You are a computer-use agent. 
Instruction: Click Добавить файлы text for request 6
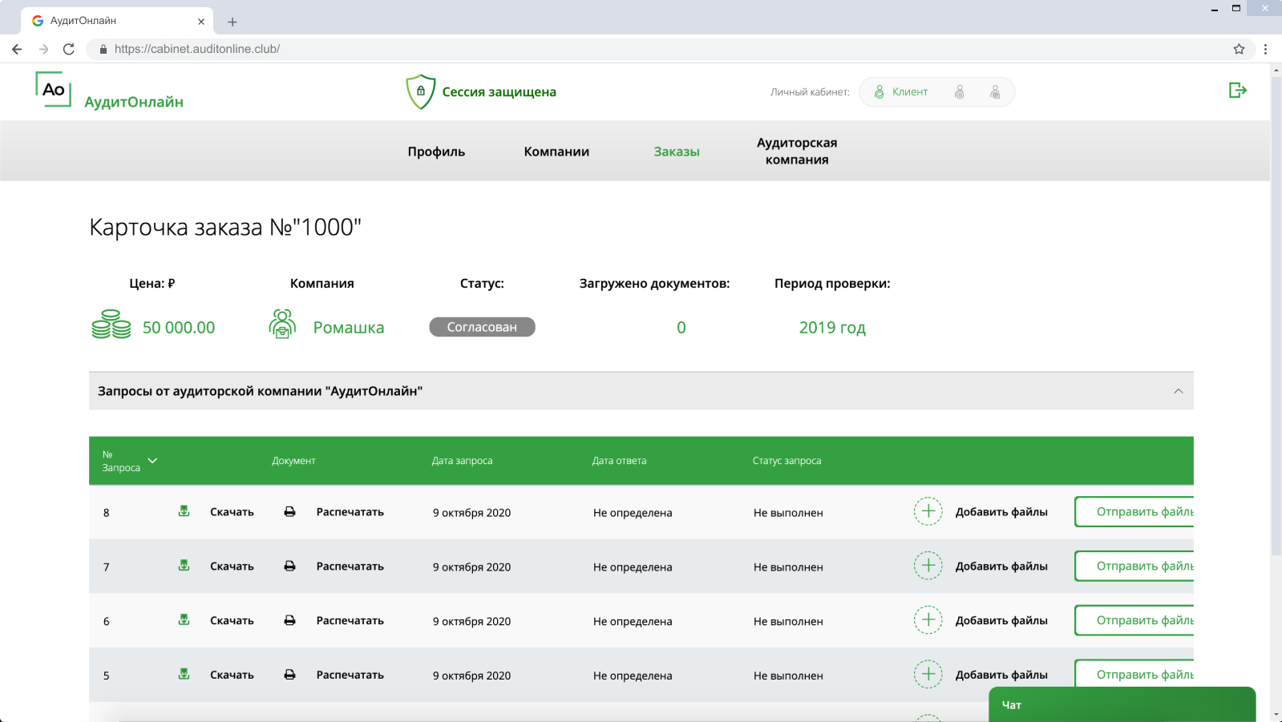click(x=1001, y=621)
